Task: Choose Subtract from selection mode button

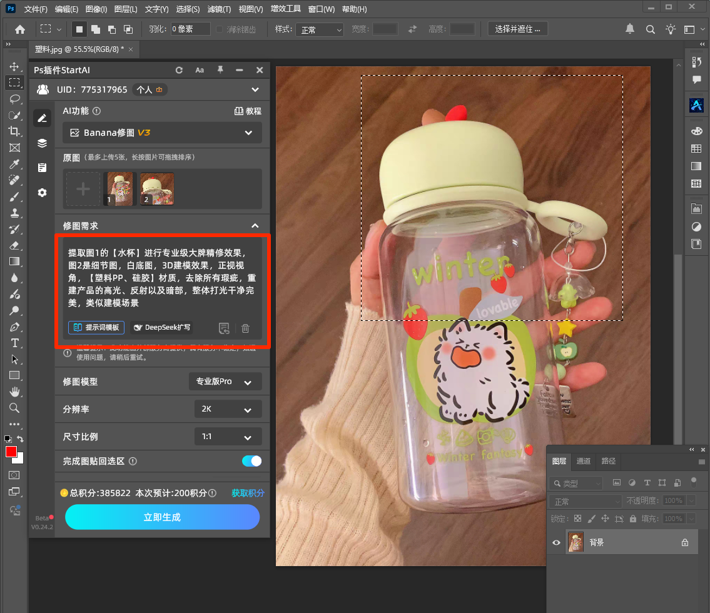Action: (112, 29)
